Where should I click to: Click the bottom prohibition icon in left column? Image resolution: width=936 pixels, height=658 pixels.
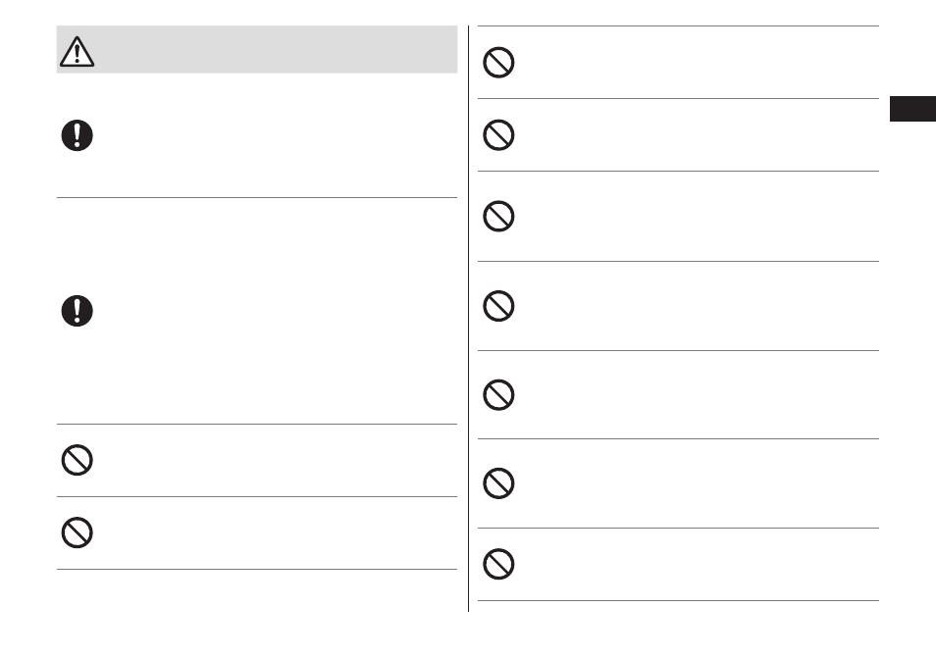(77, 532)
